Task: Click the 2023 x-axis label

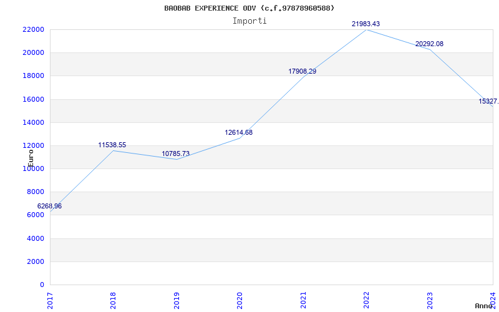Action: pyautogui.click(x=430, y=301)
